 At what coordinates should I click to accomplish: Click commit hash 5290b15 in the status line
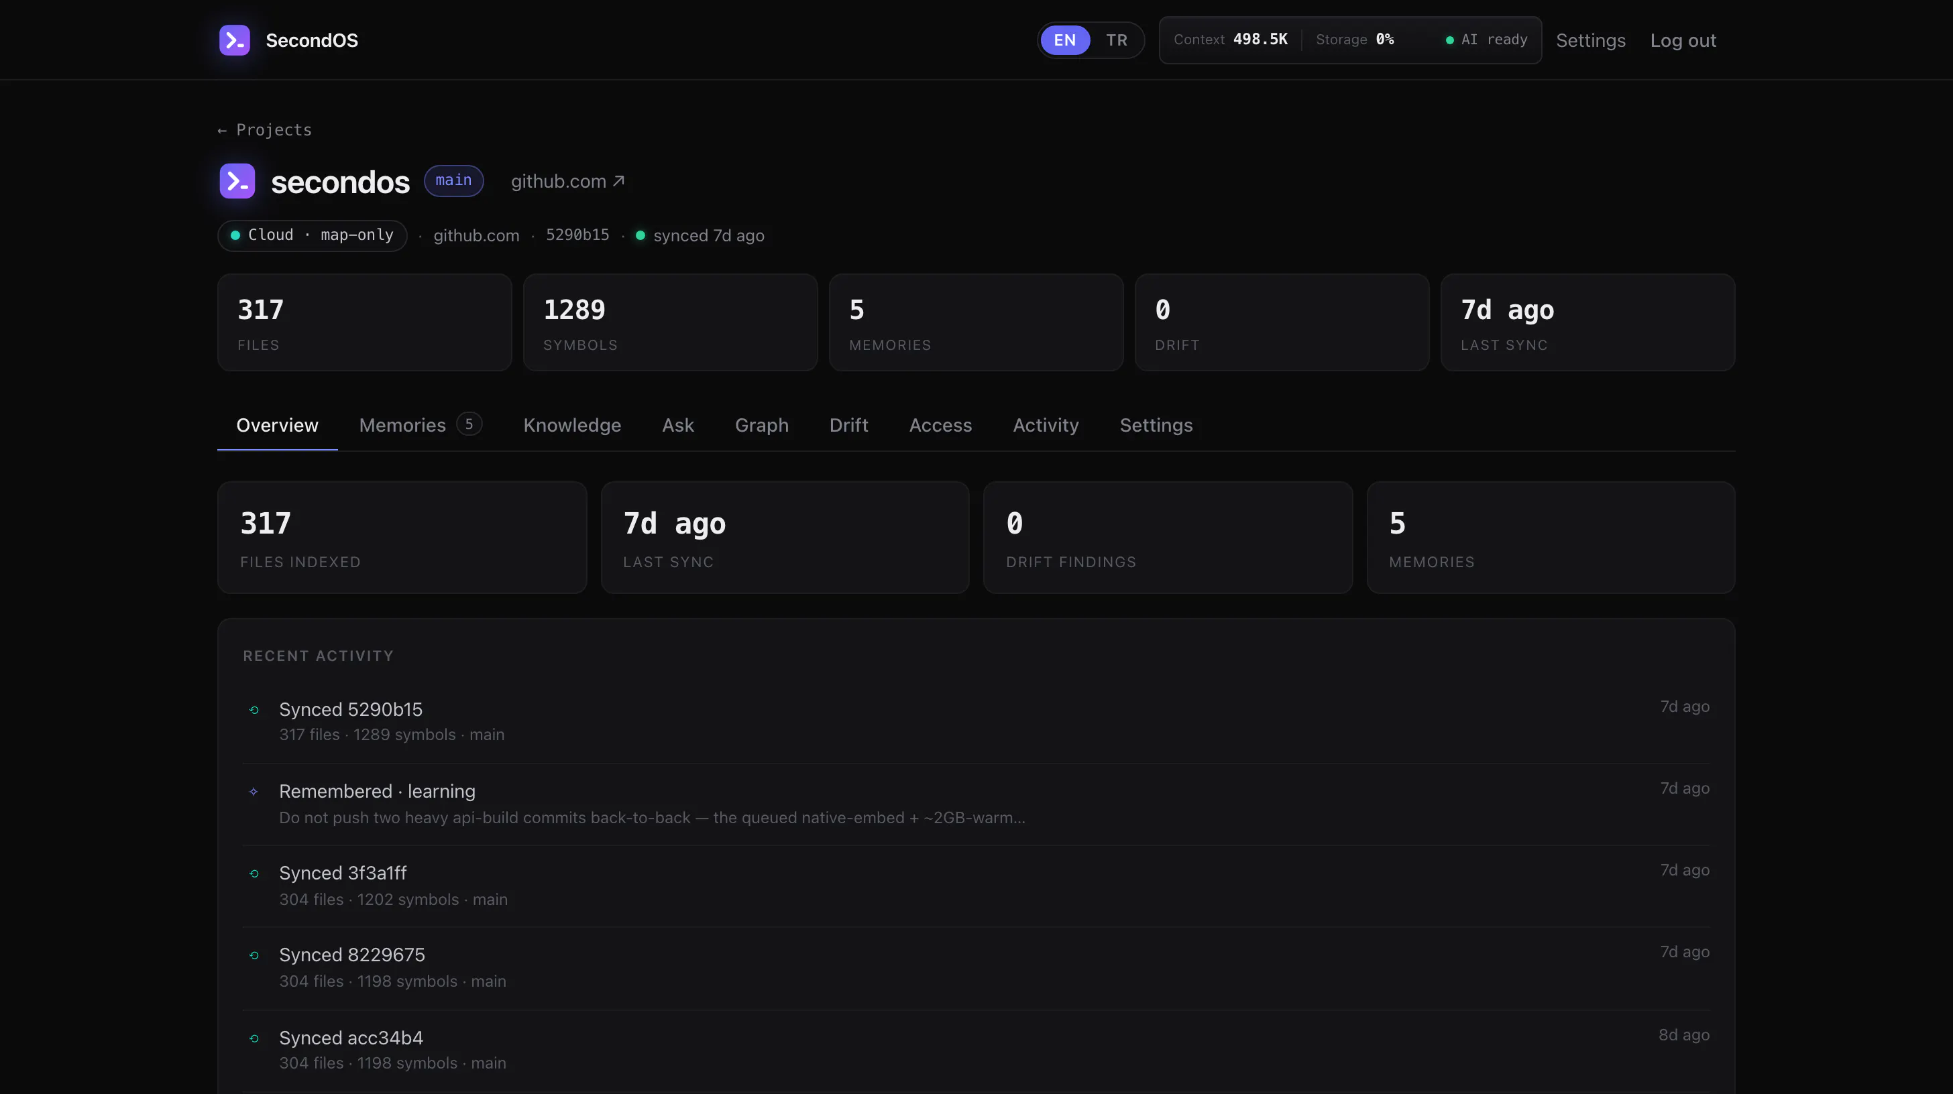click(x=577, y=235)
